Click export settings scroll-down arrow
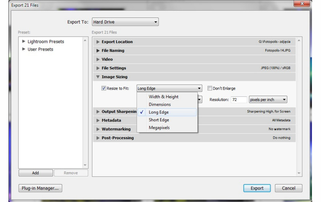 (299, 173)
